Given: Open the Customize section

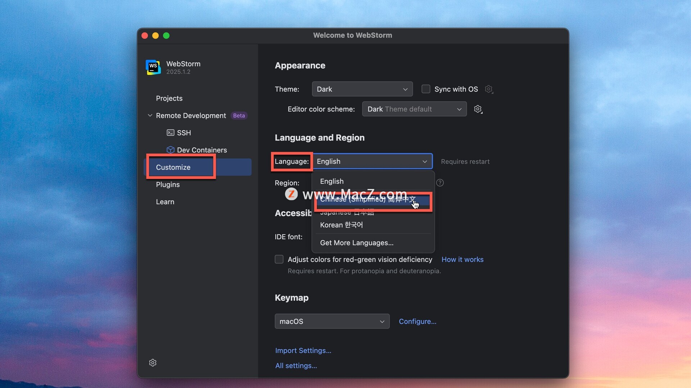Looking at the screenshot, I should (x=197, y=167).
